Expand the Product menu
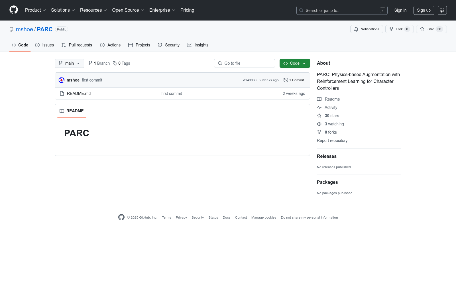Screen dimensions: 456x285 point(35,10)
